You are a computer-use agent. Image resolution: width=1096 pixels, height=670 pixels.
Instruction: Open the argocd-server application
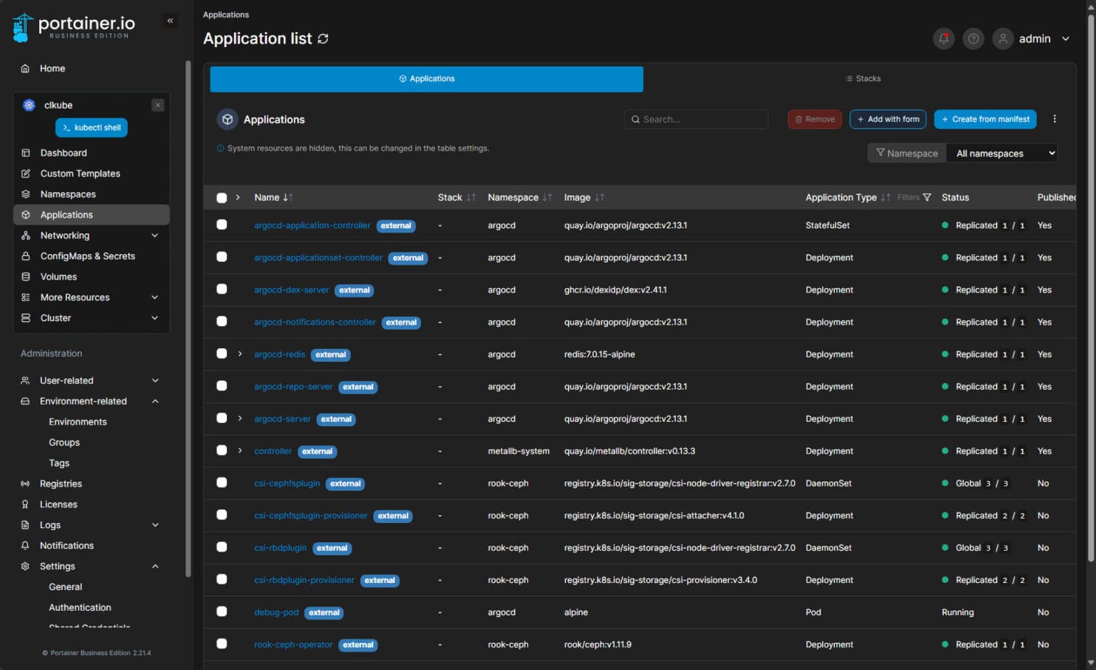(282, 419)
